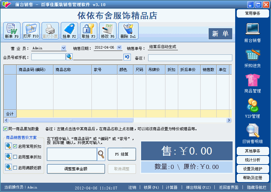
Task: Expand the 常用事务 sidebar section
Action: click(253, 13)
